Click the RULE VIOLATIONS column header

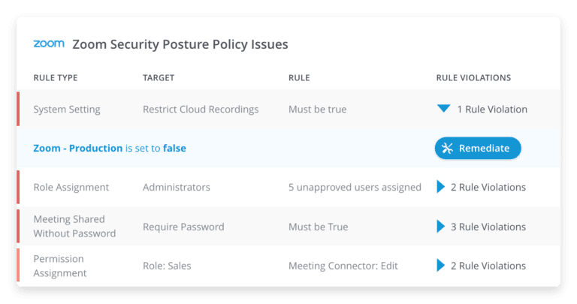pyautogui.click(x=473, y=77)
